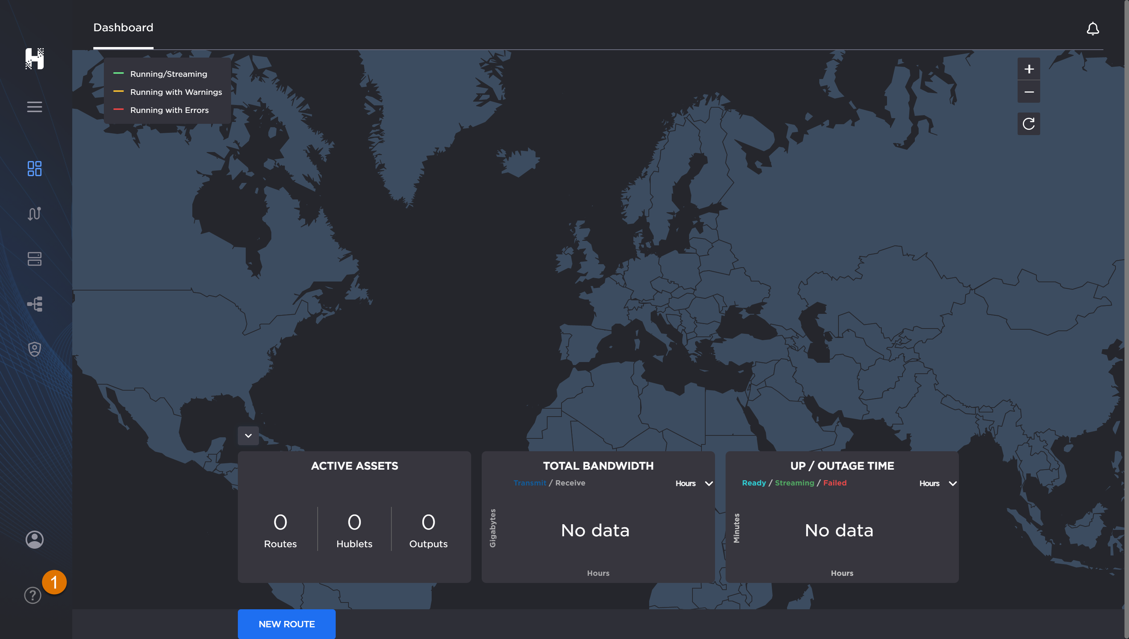
Task: Expand the bottom stats panel via the chevron
Action: (x=248, y=435)
